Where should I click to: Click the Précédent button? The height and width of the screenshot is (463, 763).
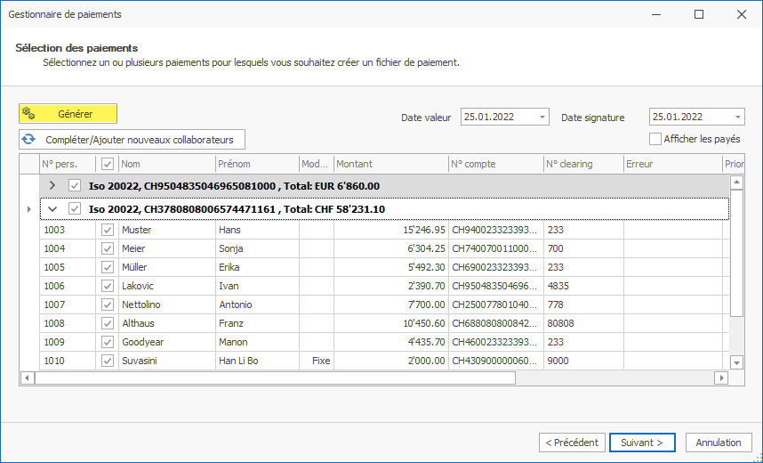click(573, 443)
